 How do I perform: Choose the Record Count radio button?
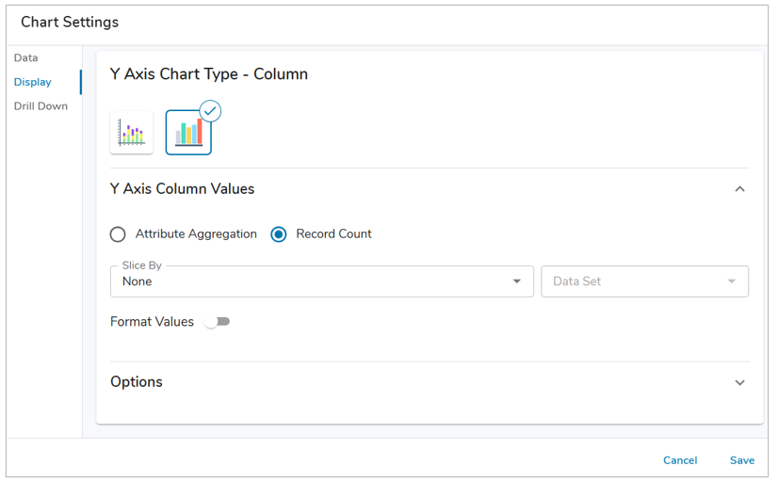279,234
